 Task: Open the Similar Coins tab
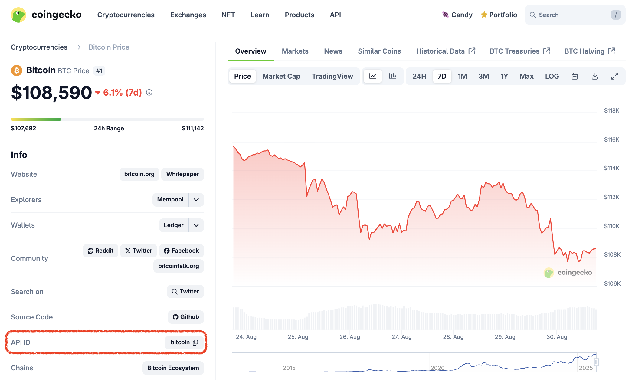(379, 51)
